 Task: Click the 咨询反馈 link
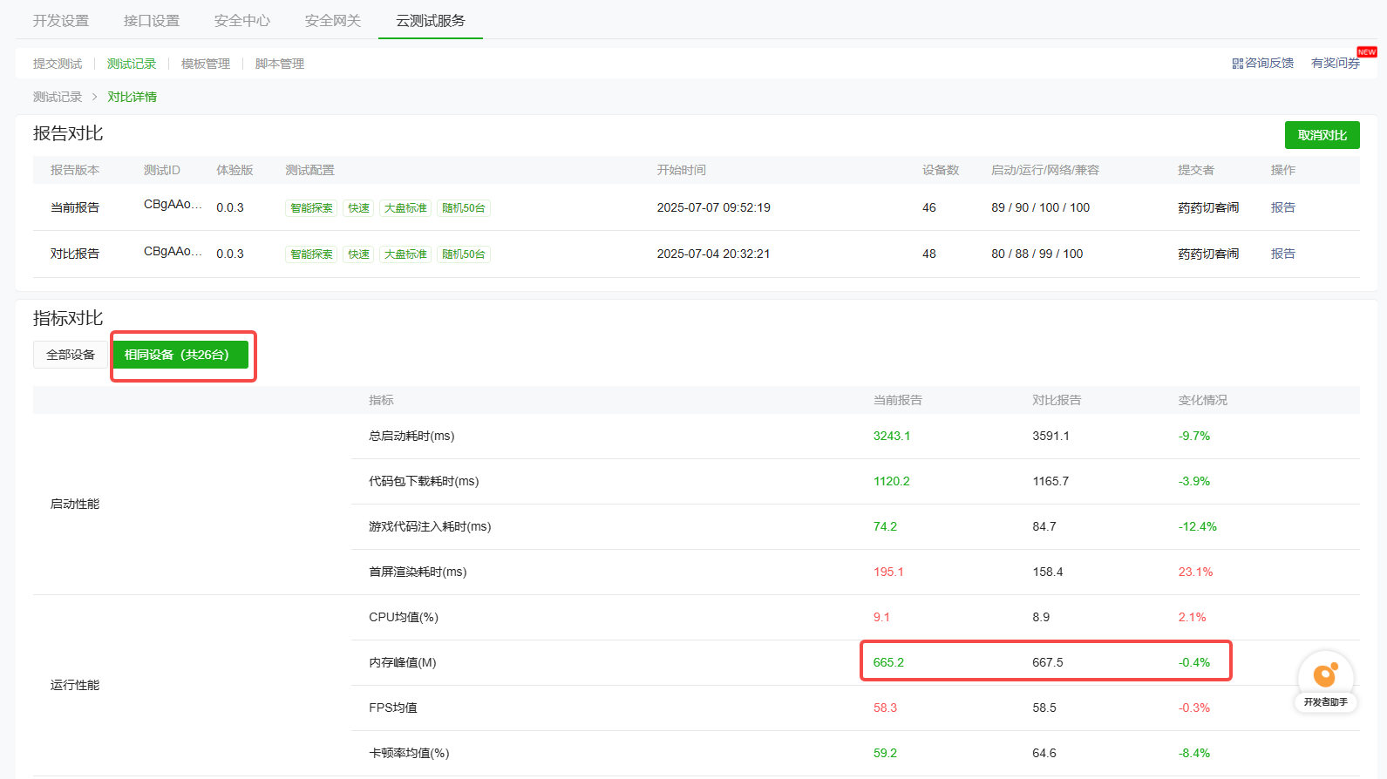[1269, 63]
